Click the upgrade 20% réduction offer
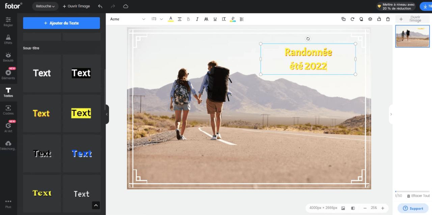This screenshot has height=215, width=432. tap(396, 6)
